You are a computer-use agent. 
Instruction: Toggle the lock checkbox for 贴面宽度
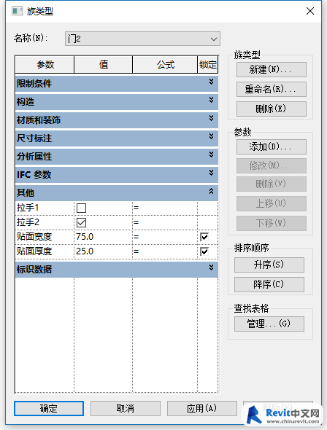204,237
